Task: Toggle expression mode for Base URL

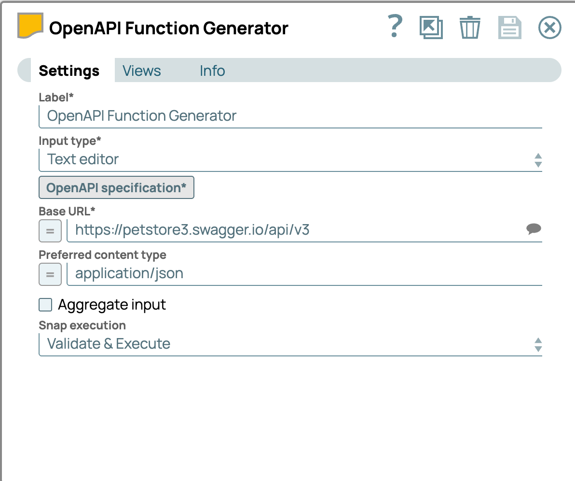Action: [x=50, y=231]
